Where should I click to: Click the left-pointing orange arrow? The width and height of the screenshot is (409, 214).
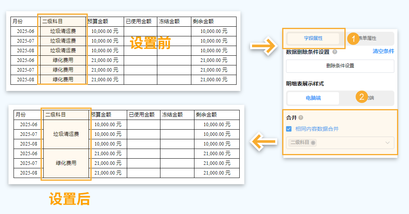(x=264, y=142)
